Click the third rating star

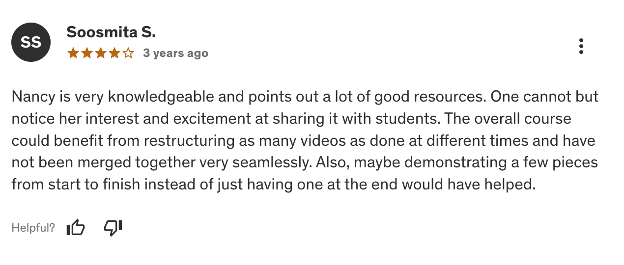[101, 53]
